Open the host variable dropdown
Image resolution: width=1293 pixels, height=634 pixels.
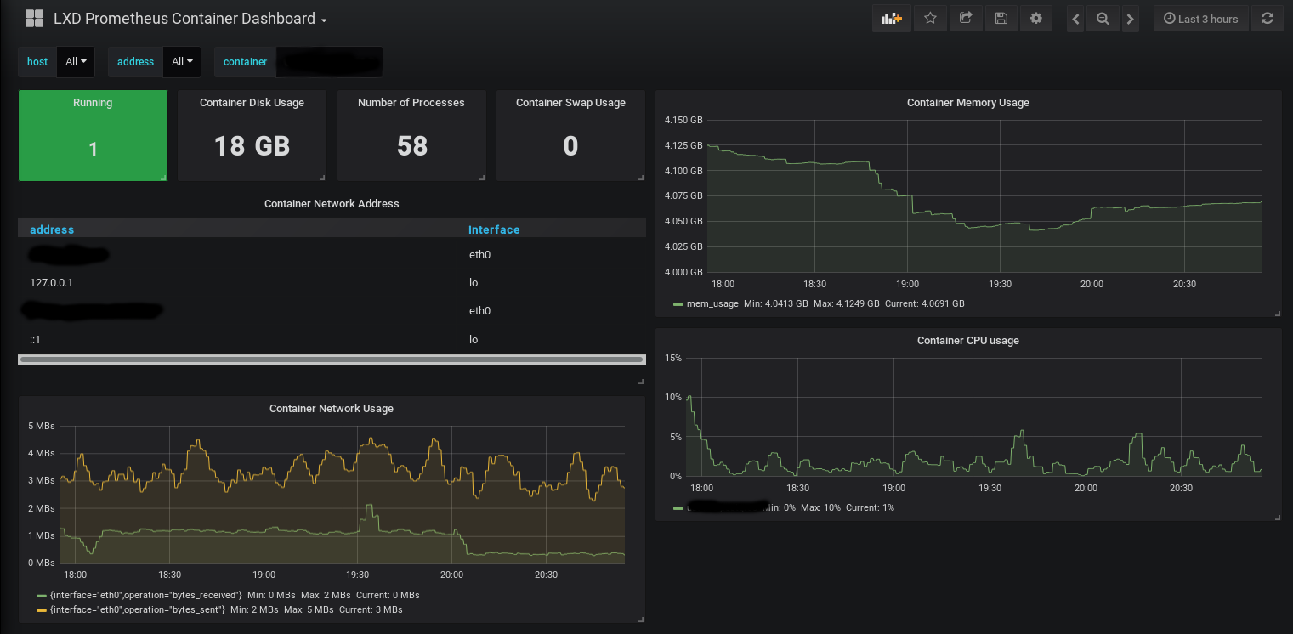point(76,62)
